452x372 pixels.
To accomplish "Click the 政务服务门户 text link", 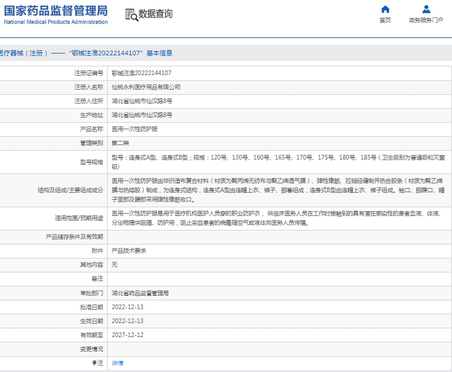I will click(x=426, y=20).
